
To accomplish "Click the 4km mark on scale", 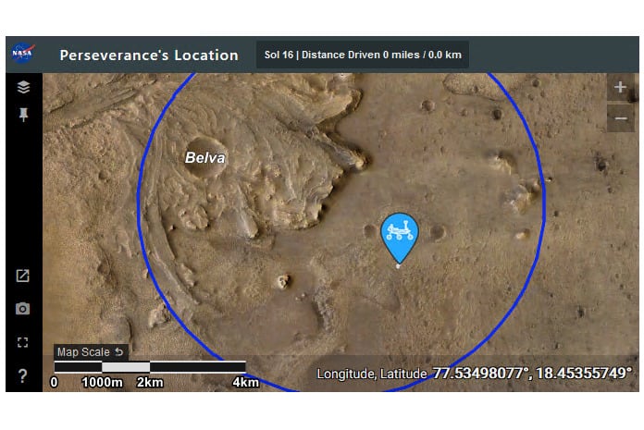I will pos(245,383).
